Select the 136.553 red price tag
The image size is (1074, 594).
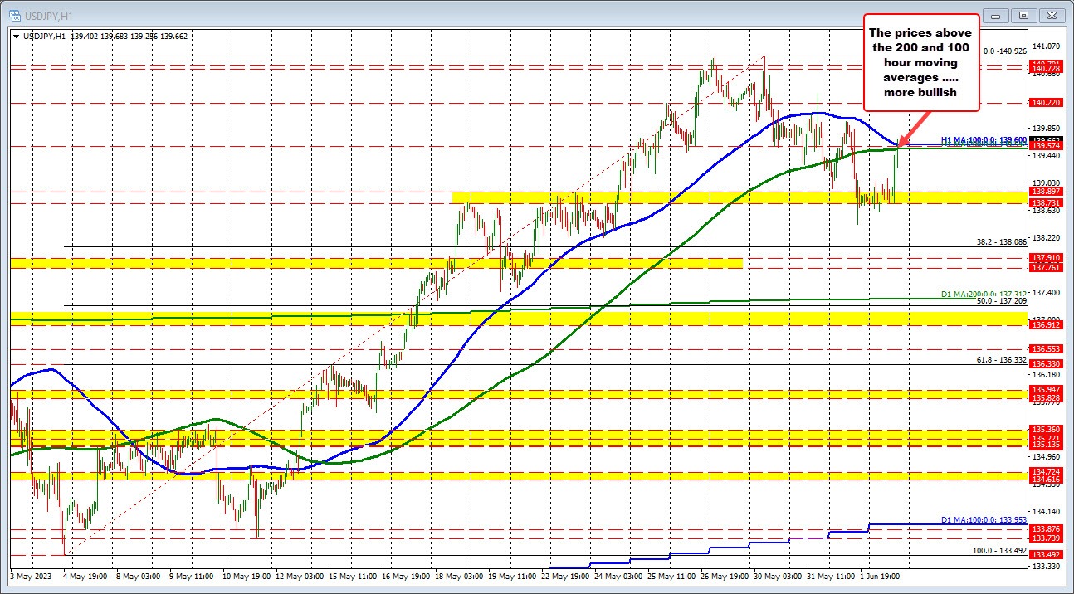[x=1044, y=349]
